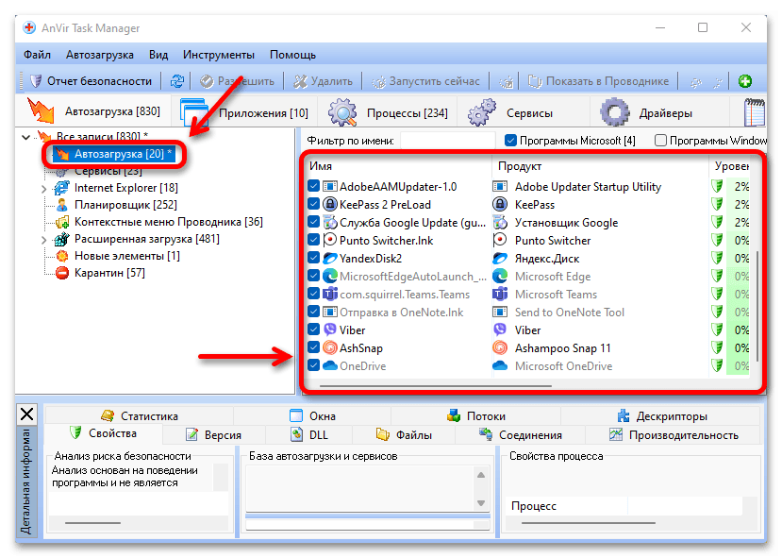Select Автозагрузка [20] in the tree
The height and width of the screenshot is (558, 782).
(x=114, y=154)
